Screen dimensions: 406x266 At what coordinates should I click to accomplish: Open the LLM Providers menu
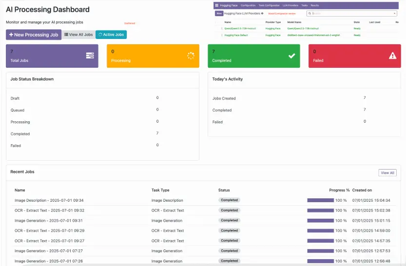[x=290, y=5]
